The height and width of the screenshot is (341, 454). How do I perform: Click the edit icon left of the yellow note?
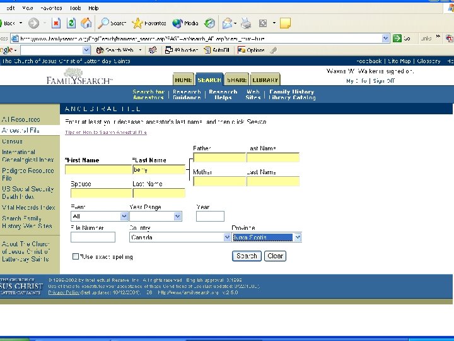tap(263, 23)
